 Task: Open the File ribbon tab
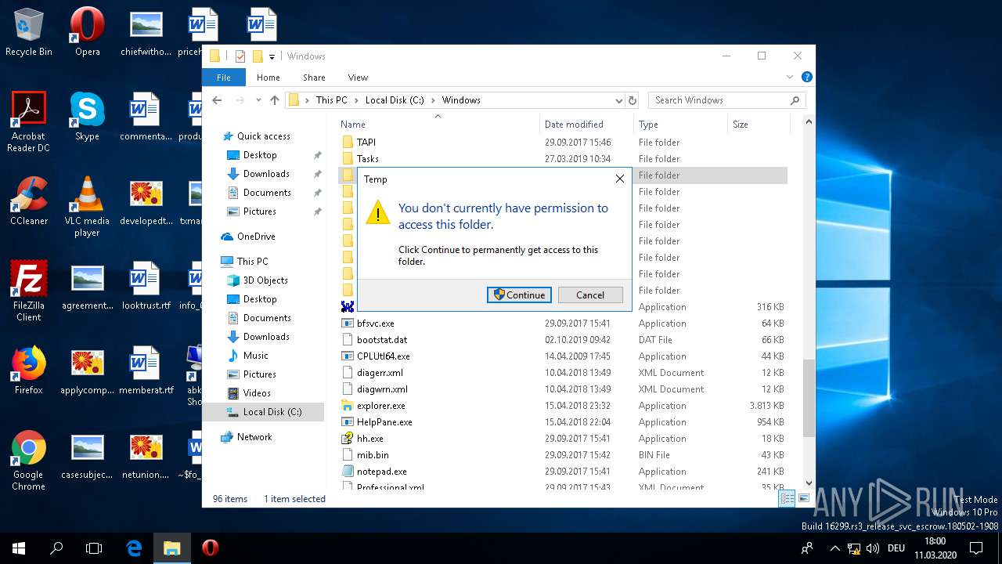224,78
